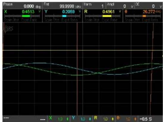Viewport: 163px width, 122px height.
Task: Click the θ scale value 1.0 in bottom bar
Action: [x=128, y=119]
